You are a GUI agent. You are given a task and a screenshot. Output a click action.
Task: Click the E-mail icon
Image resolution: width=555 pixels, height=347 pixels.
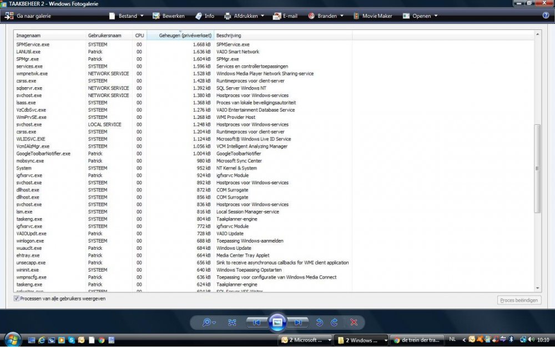point(277,16)
